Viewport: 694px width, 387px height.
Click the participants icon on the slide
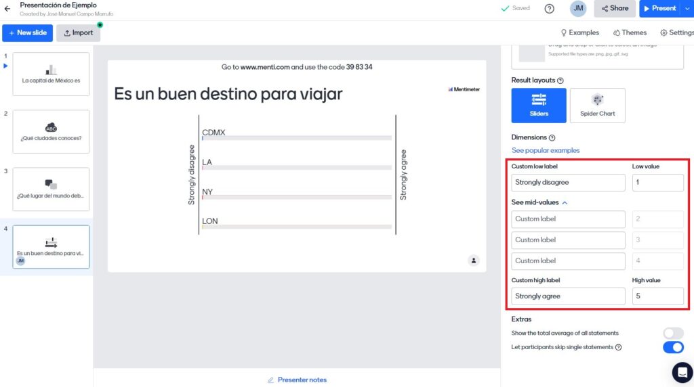[474, 260]
